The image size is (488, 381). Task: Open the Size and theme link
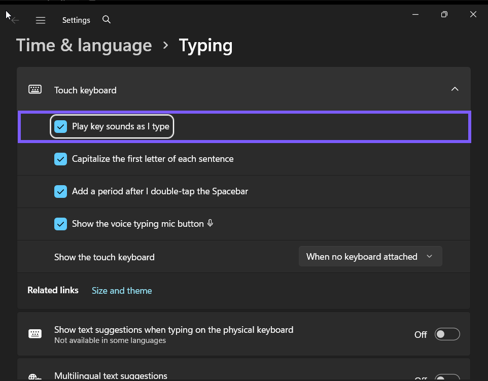(x=122, y=291)
